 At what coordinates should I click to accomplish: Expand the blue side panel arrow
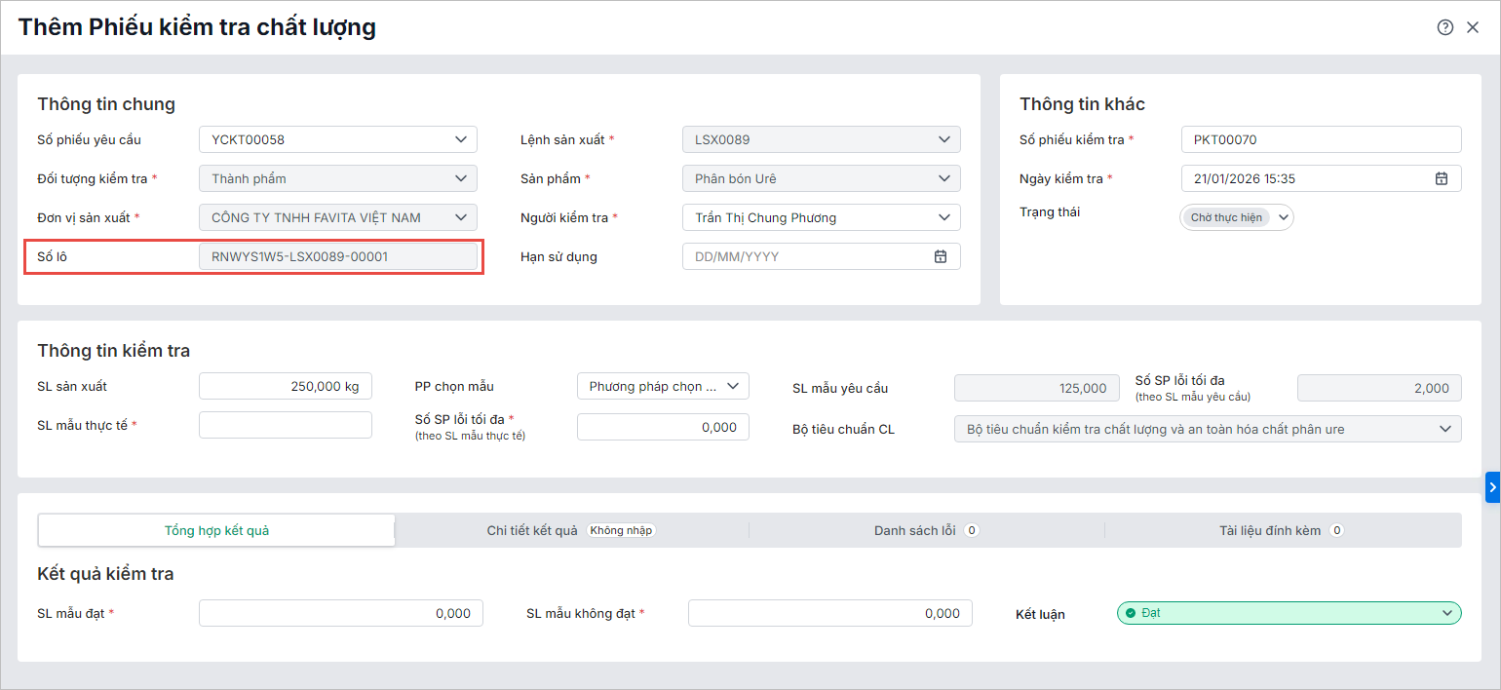tap(1492, 486)
